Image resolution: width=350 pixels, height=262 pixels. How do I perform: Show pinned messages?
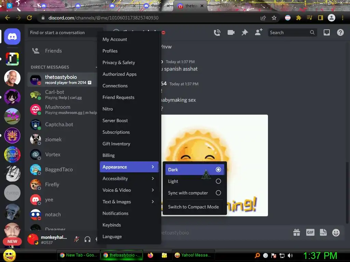click(245, 32)
